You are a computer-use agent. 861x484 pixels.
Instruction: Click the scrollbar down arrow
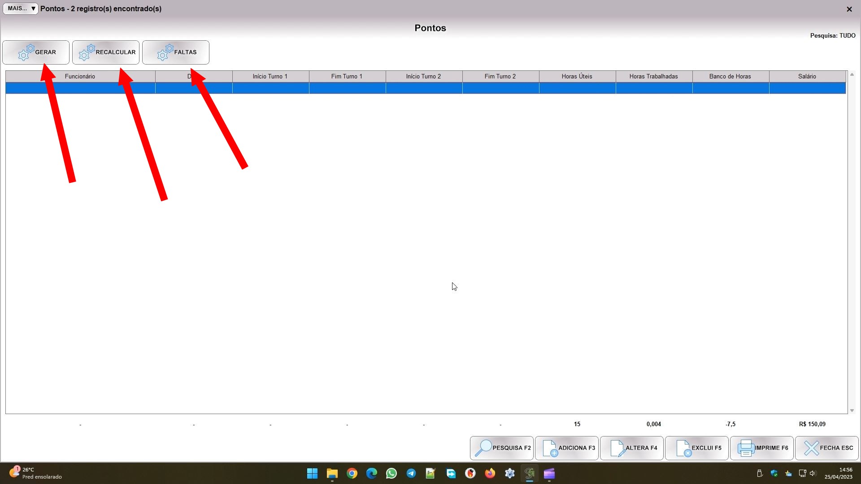[852, 411]
